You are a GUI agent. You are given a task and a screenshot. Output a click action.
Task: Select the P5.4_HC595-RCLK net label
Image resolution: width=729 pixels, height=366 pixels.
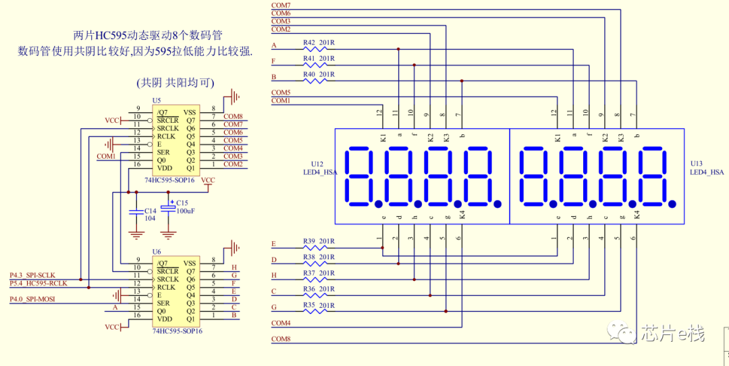[38, 283]
